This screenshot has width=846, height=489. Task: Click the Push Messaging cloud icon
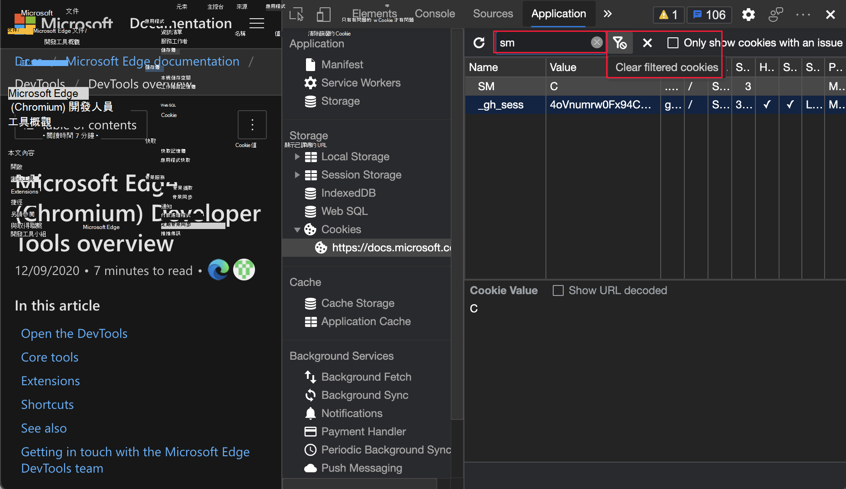point(311,468)
